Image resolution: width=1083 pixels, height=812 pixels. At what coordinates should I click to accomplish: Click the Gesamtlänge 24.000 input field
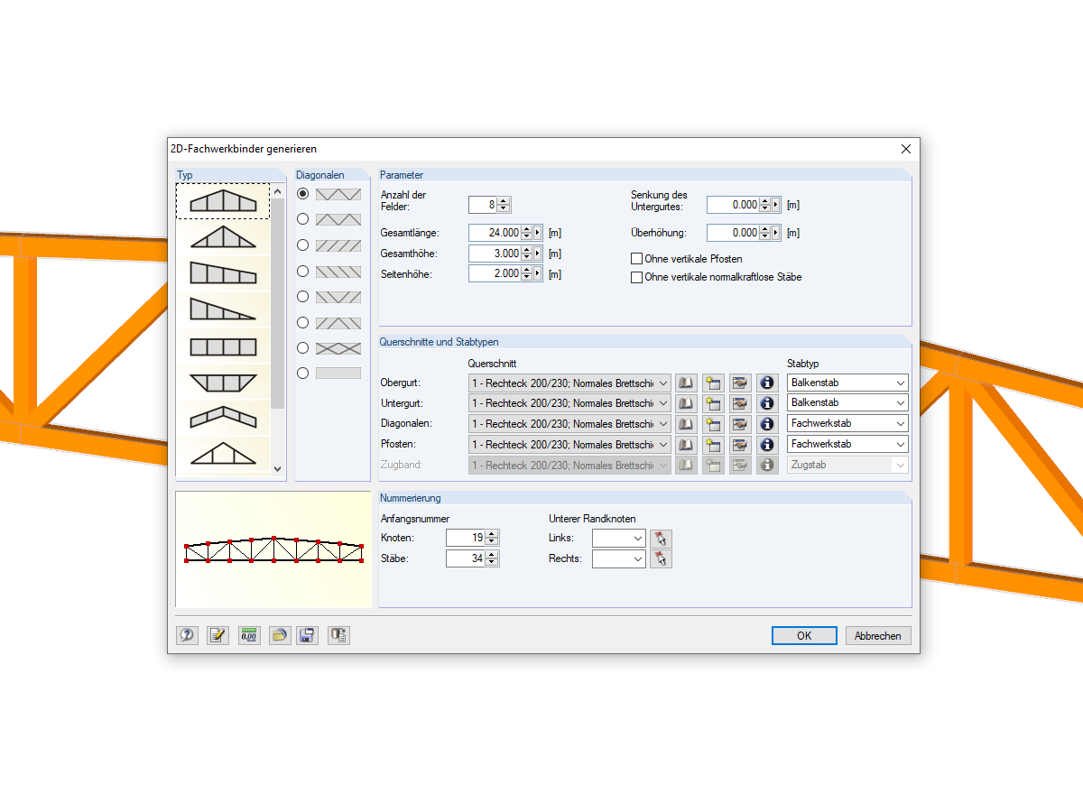pyautogui.click(x=495, y=233)
